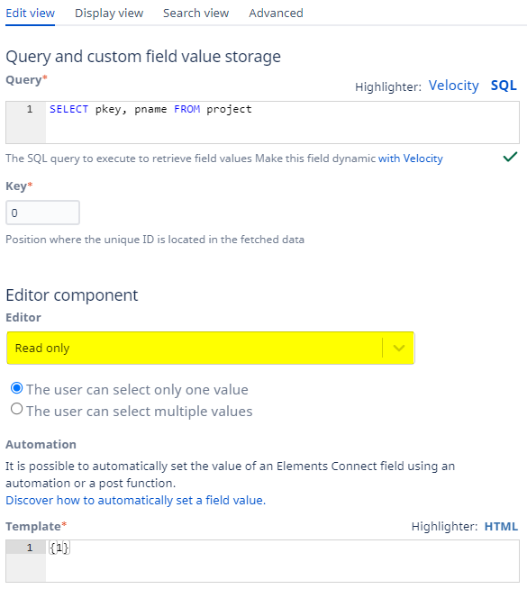Click the 'with Velocity' help link
The height and width of the screenshot is (589, 527).
(x=411, y=159)
